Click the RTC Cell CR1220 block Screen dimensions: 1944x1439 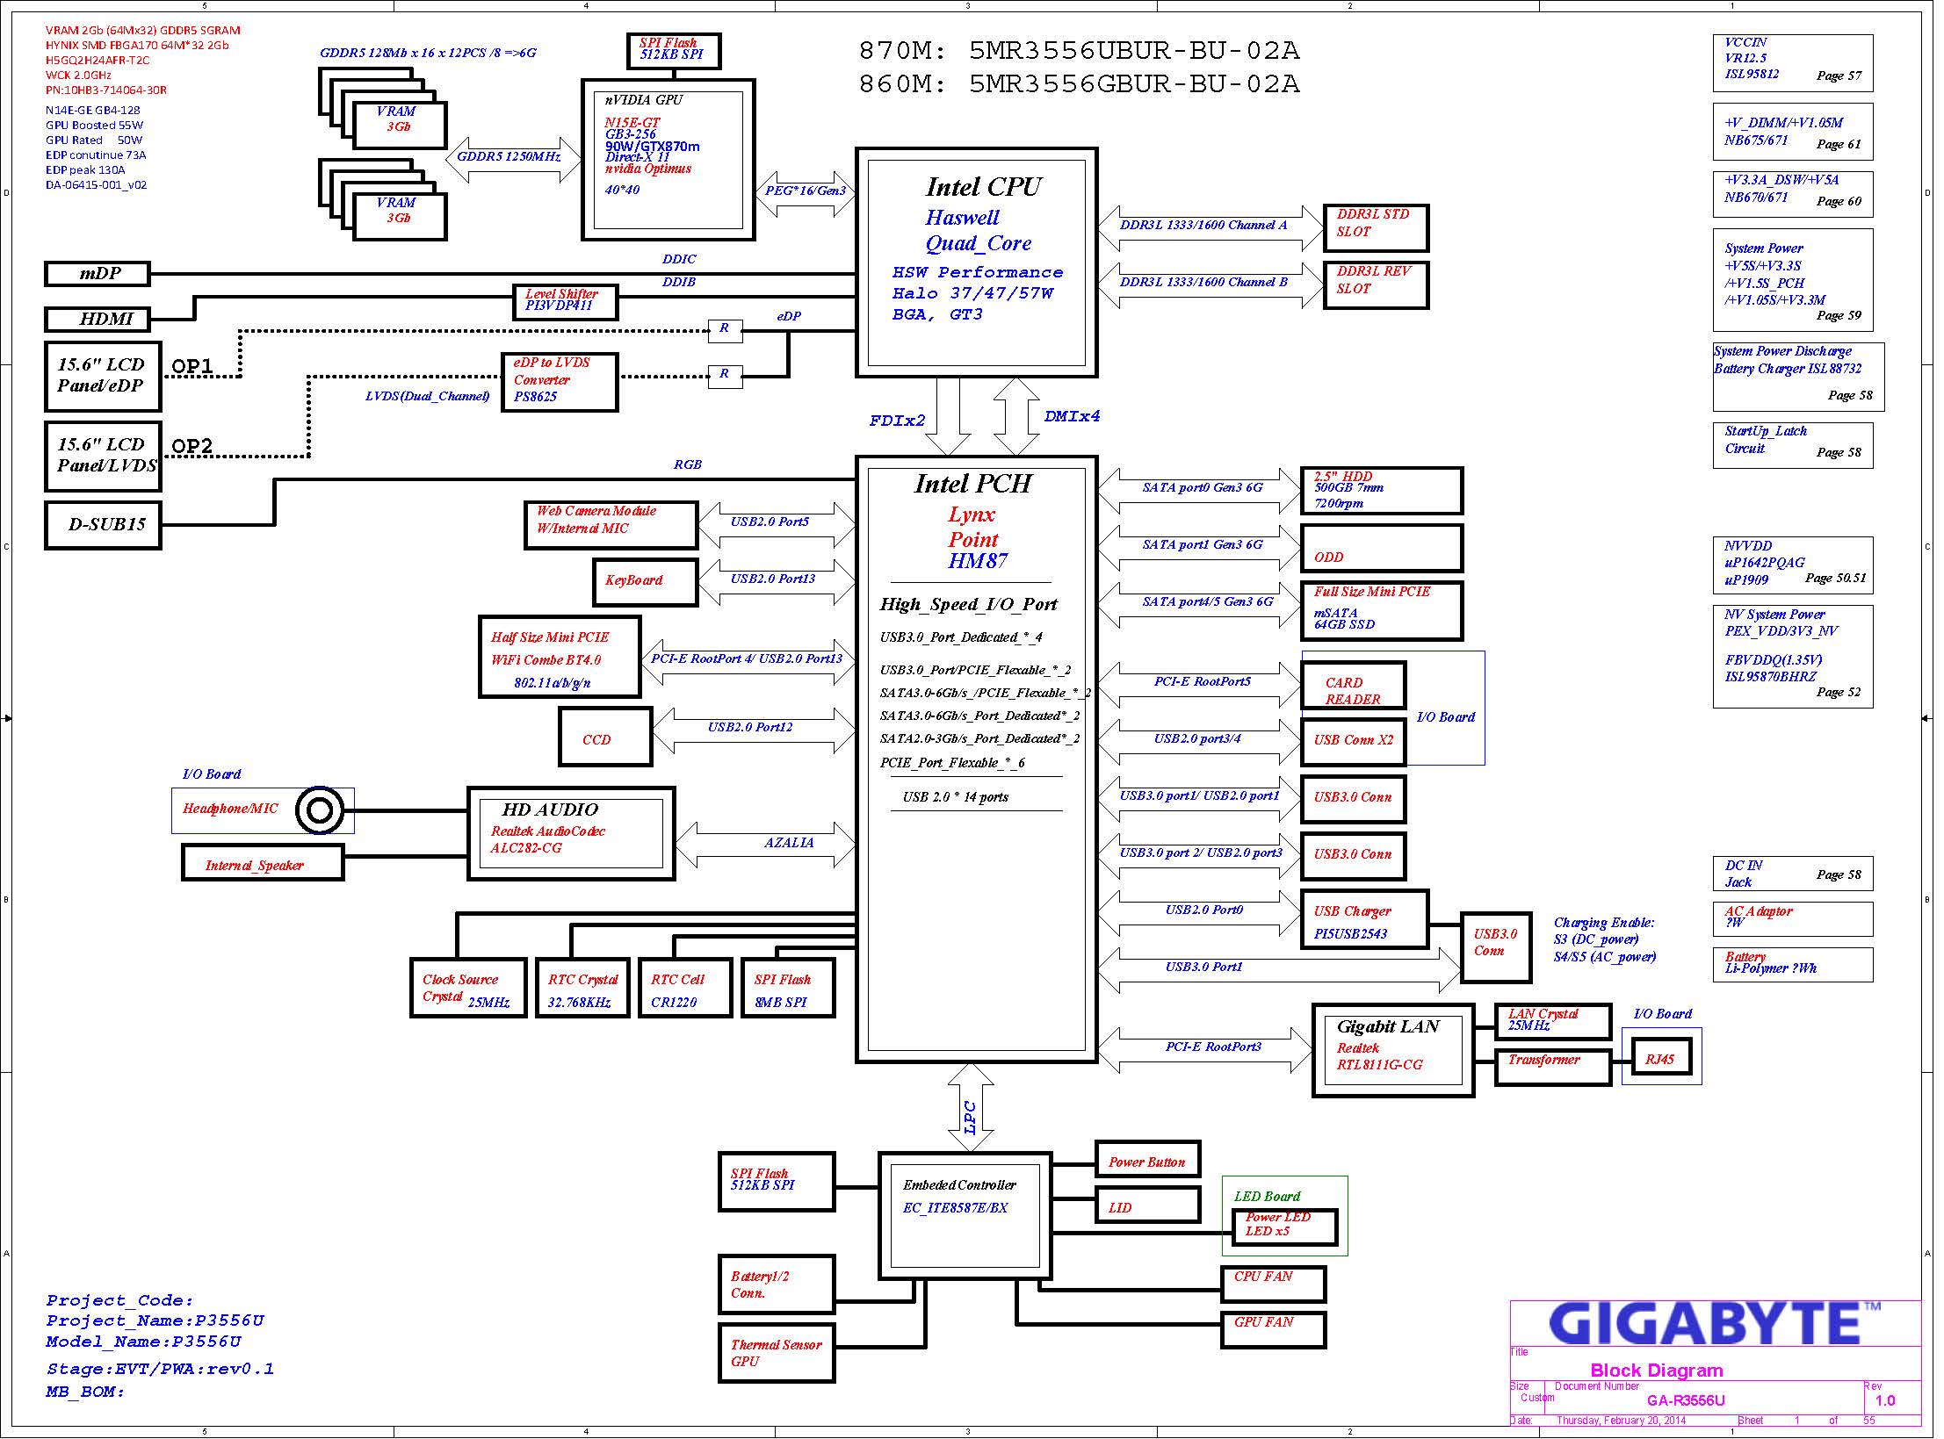tap(685, 988)
